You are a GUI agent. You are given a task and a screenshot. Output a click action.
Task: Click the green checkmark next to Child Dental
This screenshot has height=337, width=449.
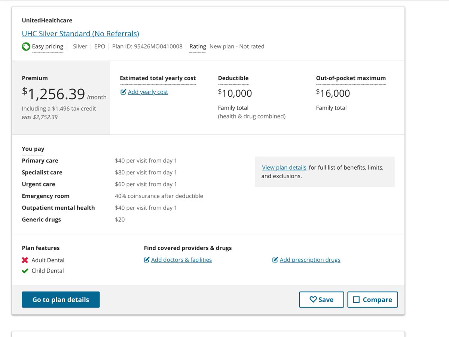[25, 270]
